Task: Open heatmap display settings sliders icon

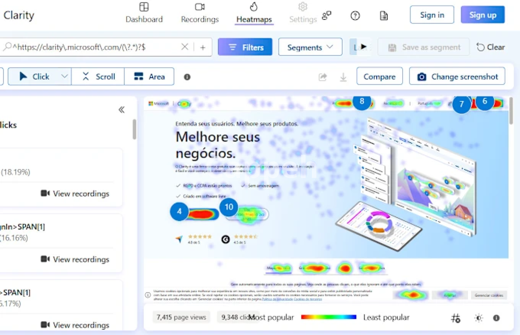Action: click(456, 318)
